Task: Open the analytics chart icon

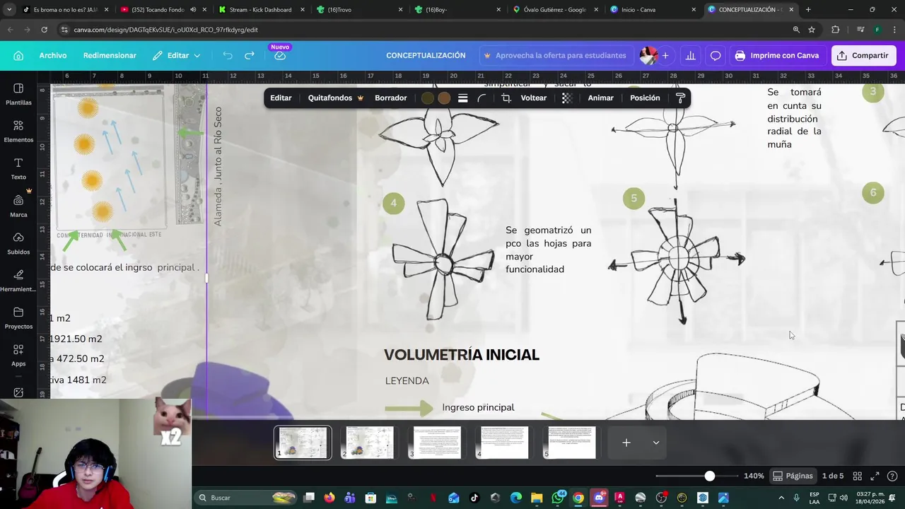Action: pyautogui.click(x=691, y=56)
